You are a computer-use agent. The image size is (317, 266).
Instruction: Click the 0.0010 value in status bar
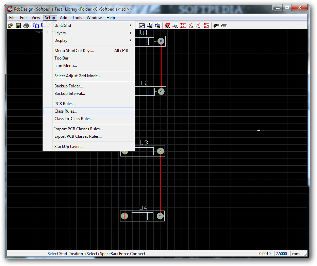coord(265,254)
